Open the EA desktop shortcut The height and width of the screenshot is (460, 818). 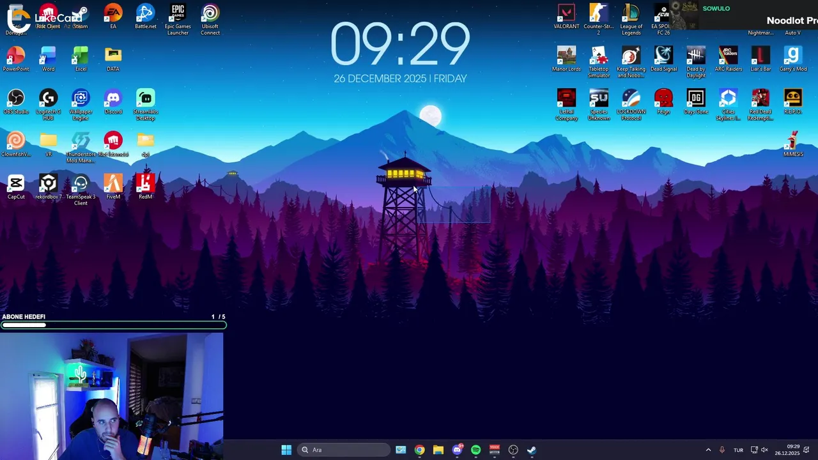pyautogui.click(x=113, y=17)
